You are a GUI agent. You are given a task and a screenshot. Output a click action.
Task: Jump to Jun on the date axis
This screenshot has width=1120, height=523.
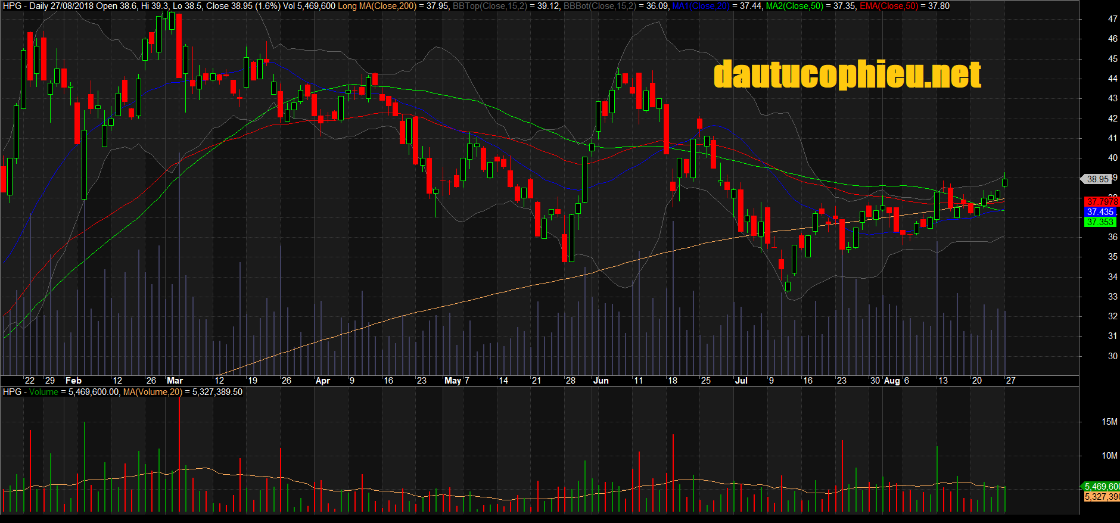(x=601, y=381)
